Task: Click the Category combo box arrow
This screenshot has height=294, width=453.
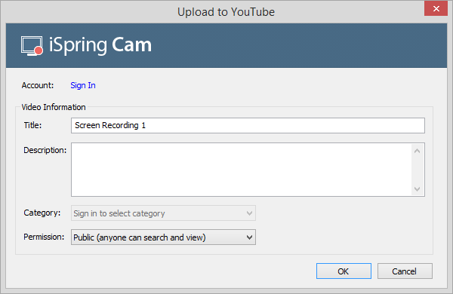Action: pos(249,213)
